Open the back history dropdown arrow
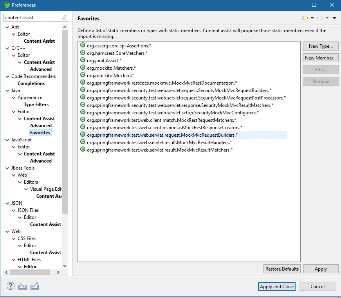This screenshot has width=341, height=298. (x=312, y=18)
